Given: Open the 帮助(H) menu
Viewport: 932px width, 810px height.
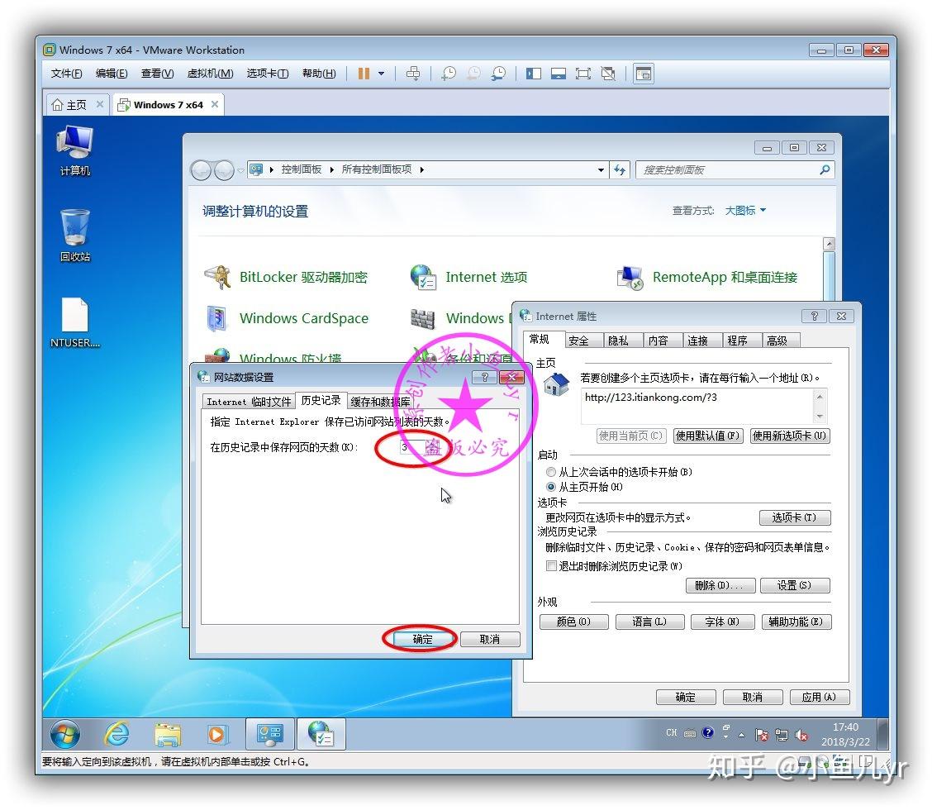Looking at the screenshot, I should tap(319, 74).
